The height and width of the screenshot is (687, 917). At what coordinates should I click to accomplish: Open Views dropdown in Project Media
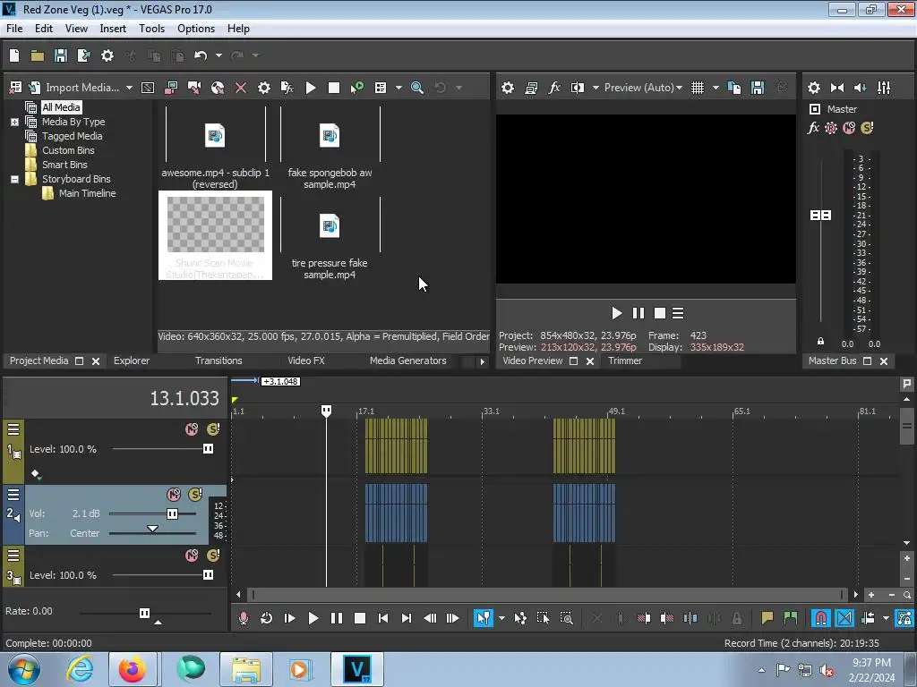[x=399, y=88]
